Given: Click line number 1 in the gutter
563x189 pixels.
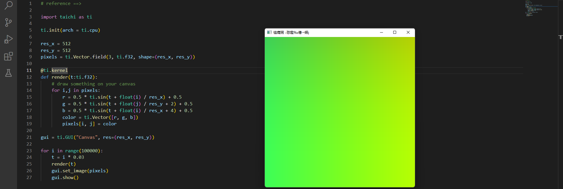Looking at the screenshot, I should pos(30,4).
